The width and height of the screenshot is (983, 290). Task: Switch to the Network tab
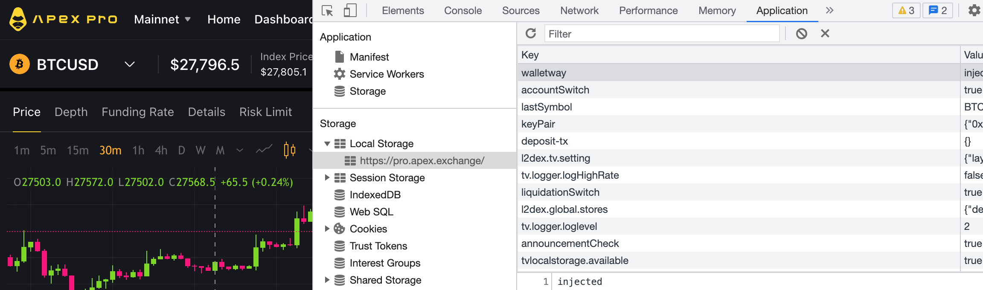pyautogui.click(x=579, y=11)
